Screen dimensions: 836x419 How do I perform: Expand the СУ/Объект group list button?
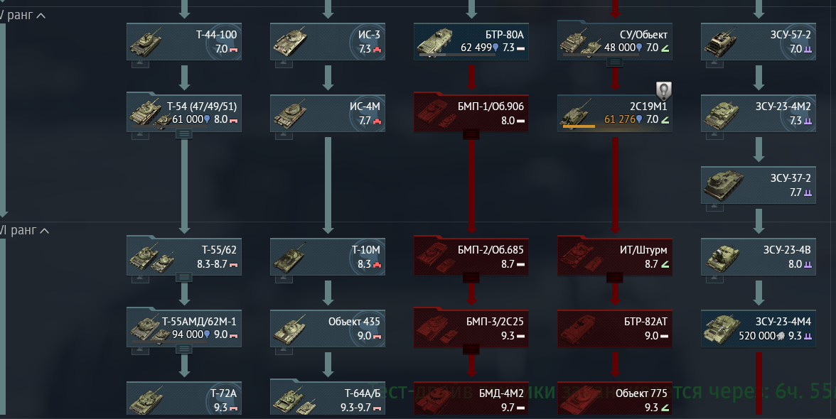615,62
